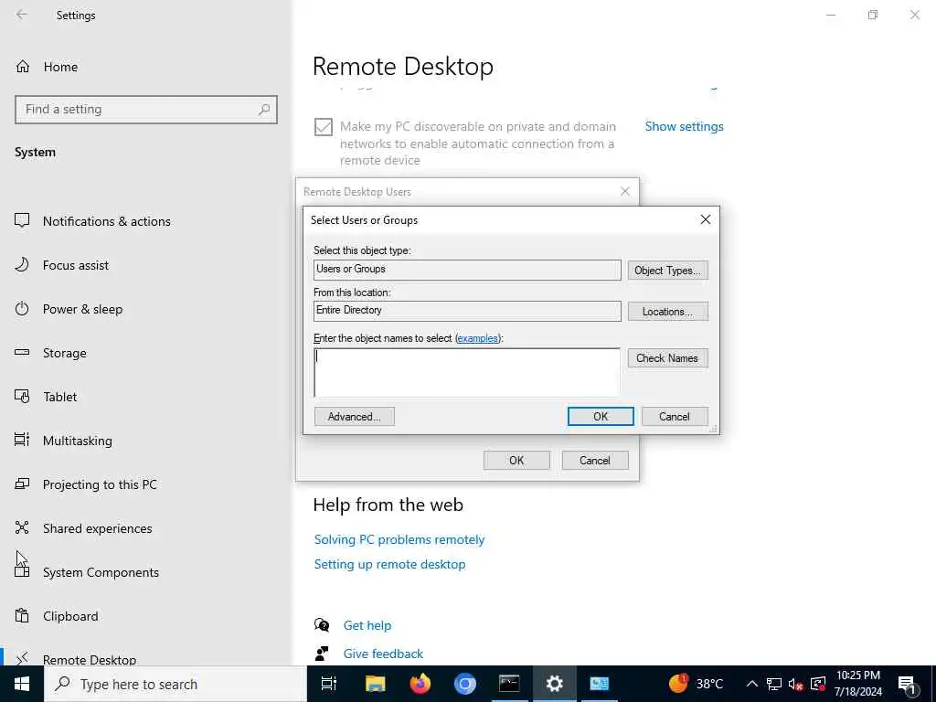Open the Command Prompt taskbar icon
The width and height of the screenshot is (936, 702).
(x=509, y=684)
